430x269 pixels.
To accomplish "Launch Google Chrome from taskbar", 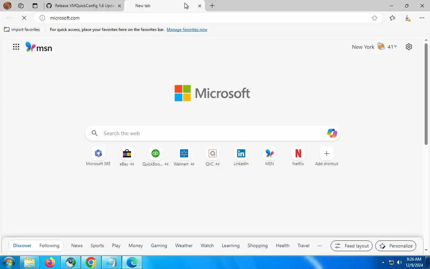I will [91, 262].
